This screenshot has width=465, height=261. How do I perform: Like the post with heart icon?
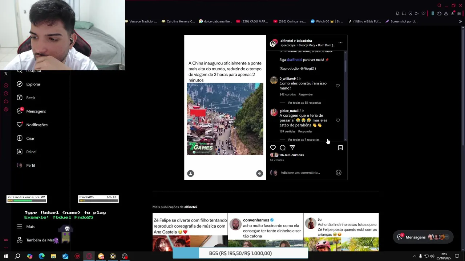[273, 148]
